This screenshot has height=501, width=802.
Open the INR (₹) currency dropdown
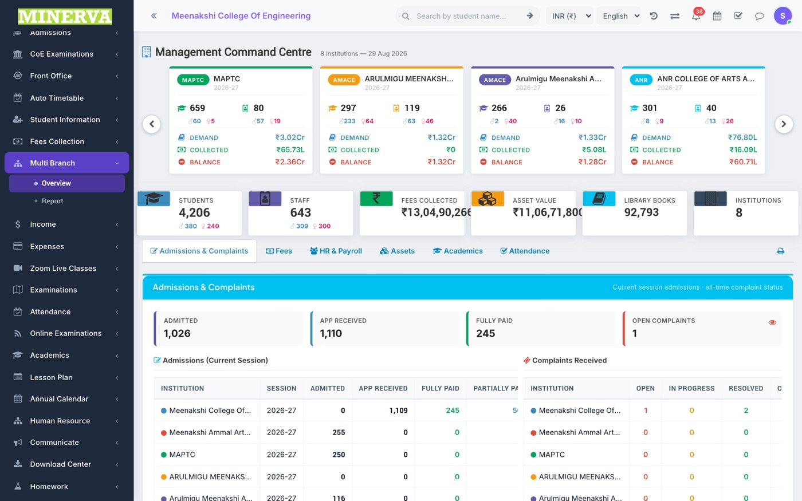[571, 16]
